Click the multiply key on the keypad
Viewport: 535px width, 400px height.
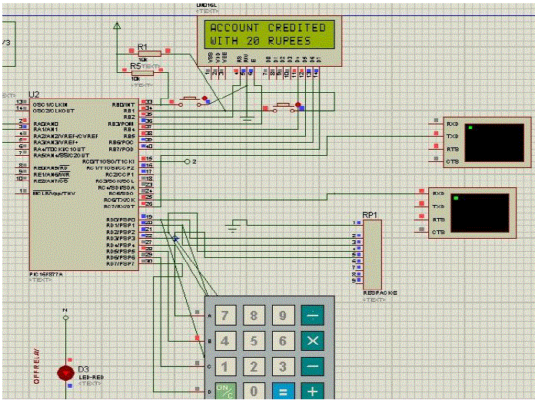pyautogui.click(x=313, y=341)
